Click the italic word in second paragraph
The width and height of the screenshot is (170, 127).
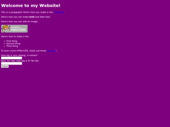[x=42, y=17]
